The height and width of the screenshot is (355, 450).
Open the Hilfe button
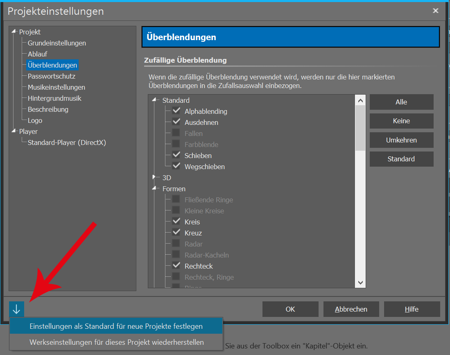coord(412,309)
